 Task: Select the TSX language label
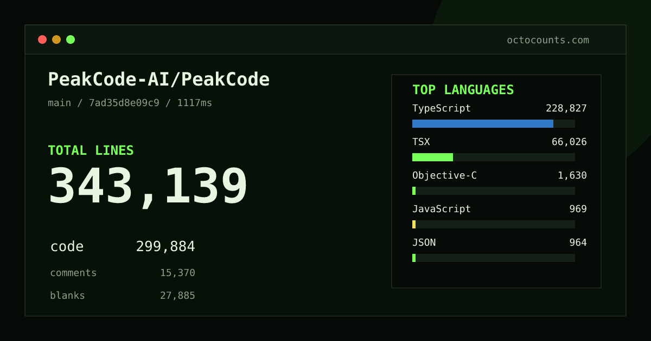tap(421, 142)
